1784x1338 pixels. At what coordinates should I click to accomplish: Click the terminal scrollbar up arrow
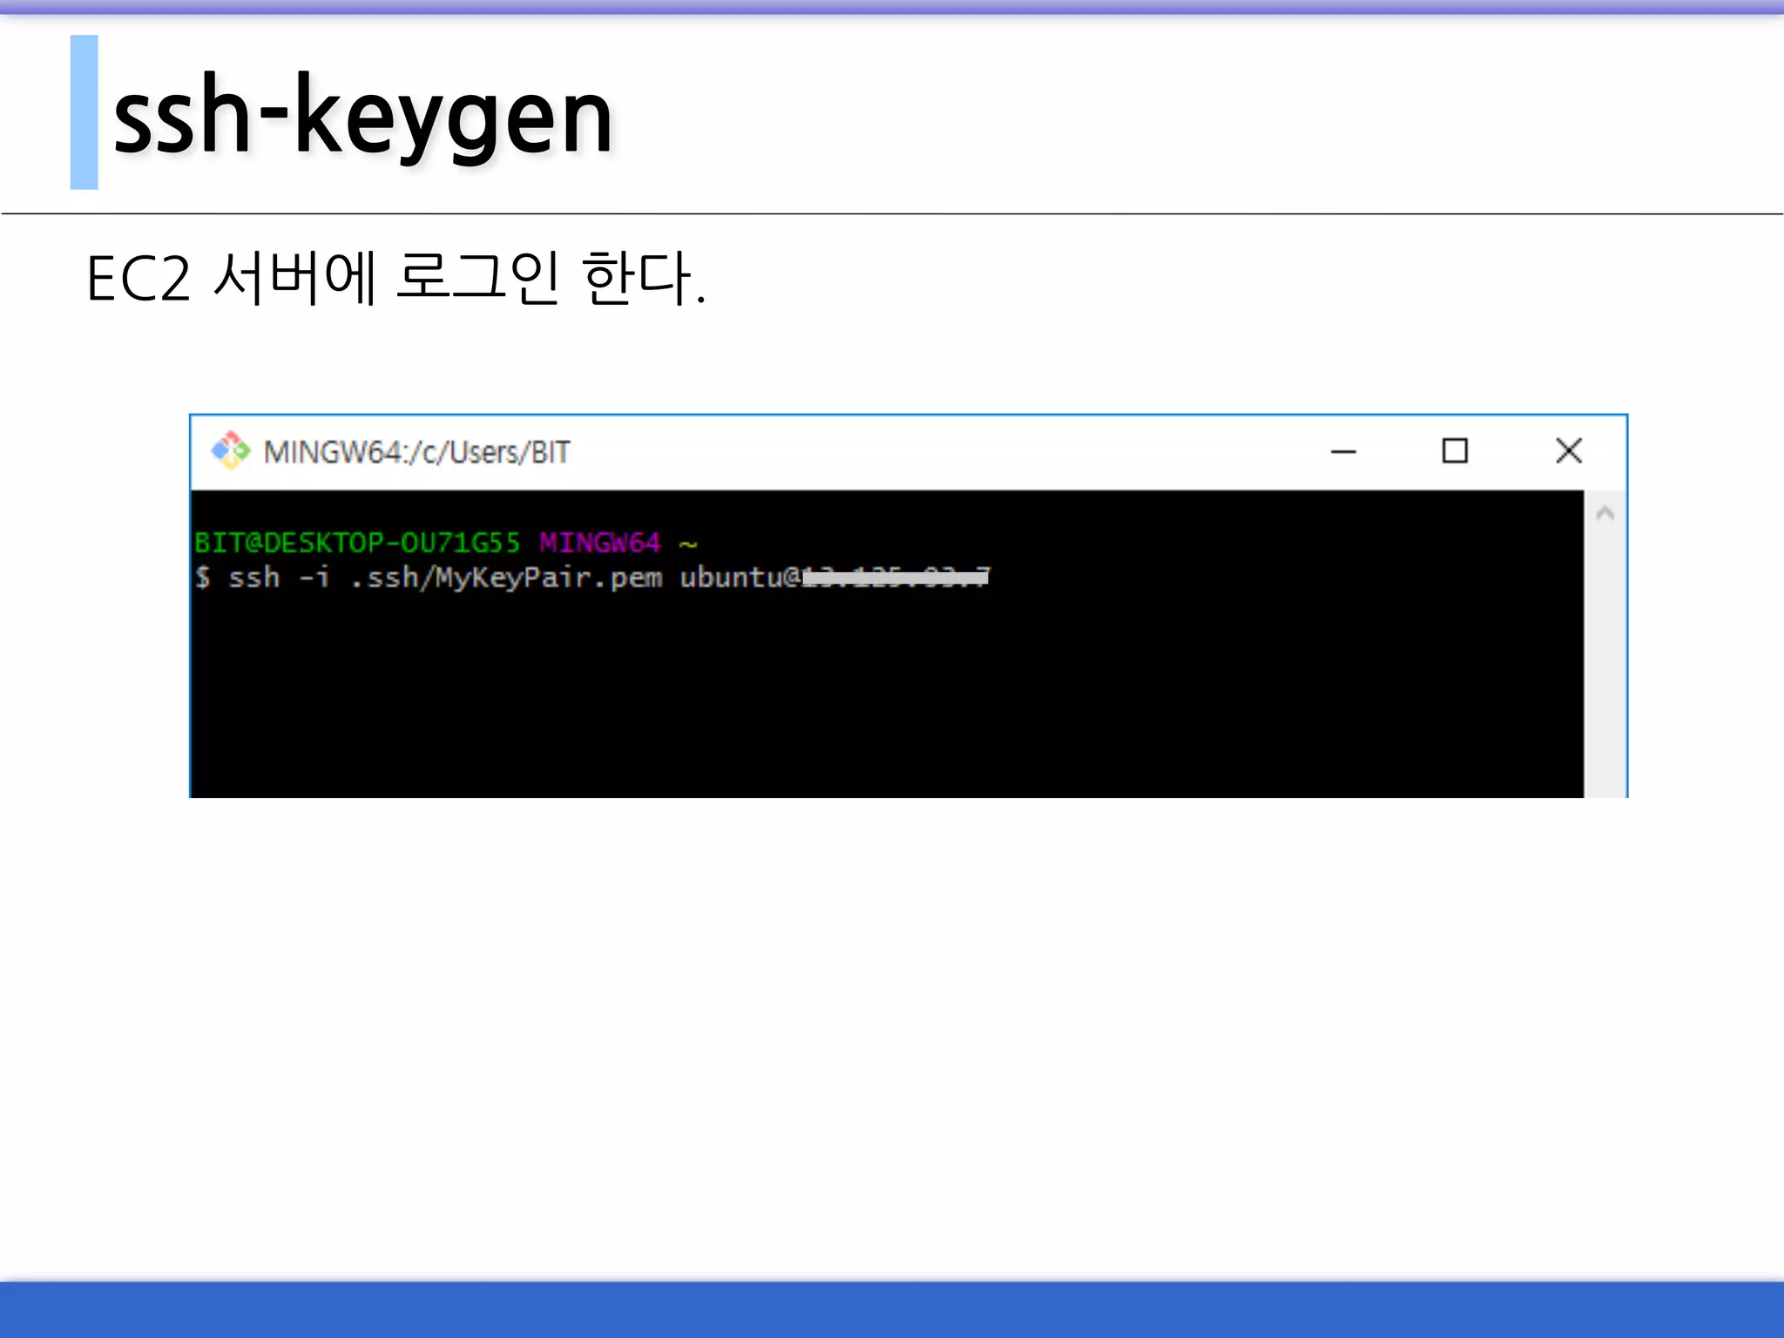(x=1605, y=514)
